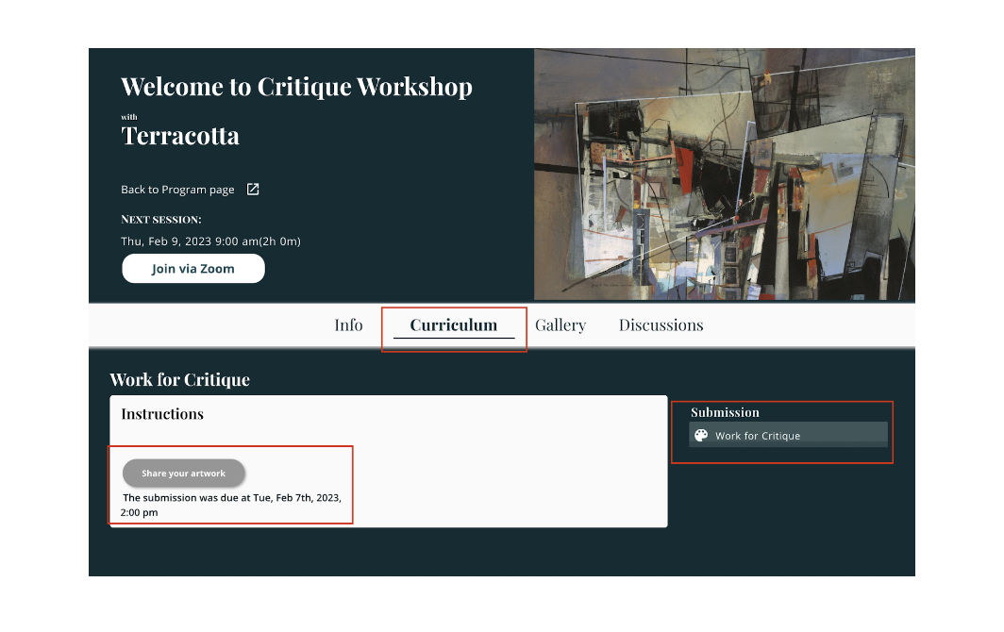Open the external link icon beside Back to Program page
1004x632 pixels.
pos(253,189)
